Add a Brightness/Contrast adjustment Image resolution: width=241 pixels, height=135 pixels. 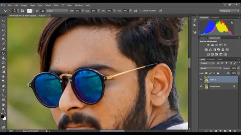[208, 45]
